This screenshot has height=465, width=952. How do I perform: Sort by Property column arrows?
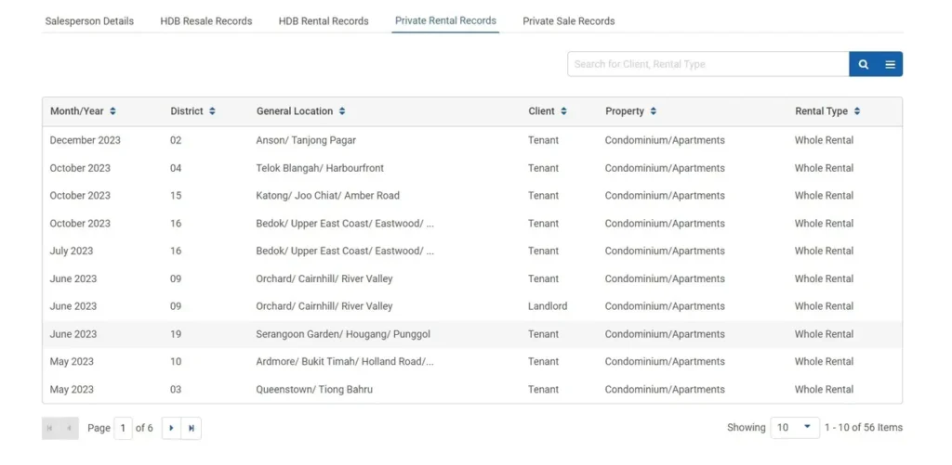[654, 111]
